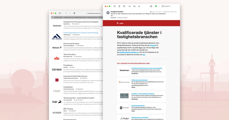Click the Vasakronan logo in the Safari list
The image size is (229, 120).
click(x=57, y=26)
